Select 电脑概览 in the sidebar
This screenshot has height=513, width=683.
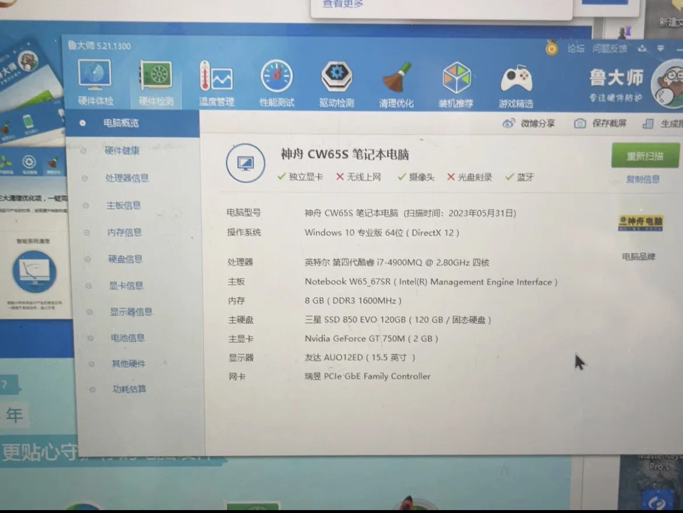pyautogui.click(x=133, y=123)
